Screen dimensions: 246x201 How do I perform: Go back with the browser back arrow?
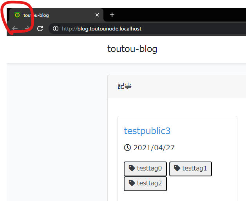(15, 29)
